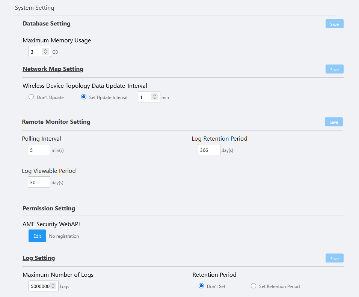Click the Log Retention Period days field

pos(209,150)
